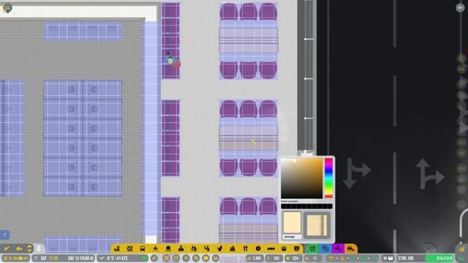
Task: Select the passenger character on the seats
Action: point(171,60)
